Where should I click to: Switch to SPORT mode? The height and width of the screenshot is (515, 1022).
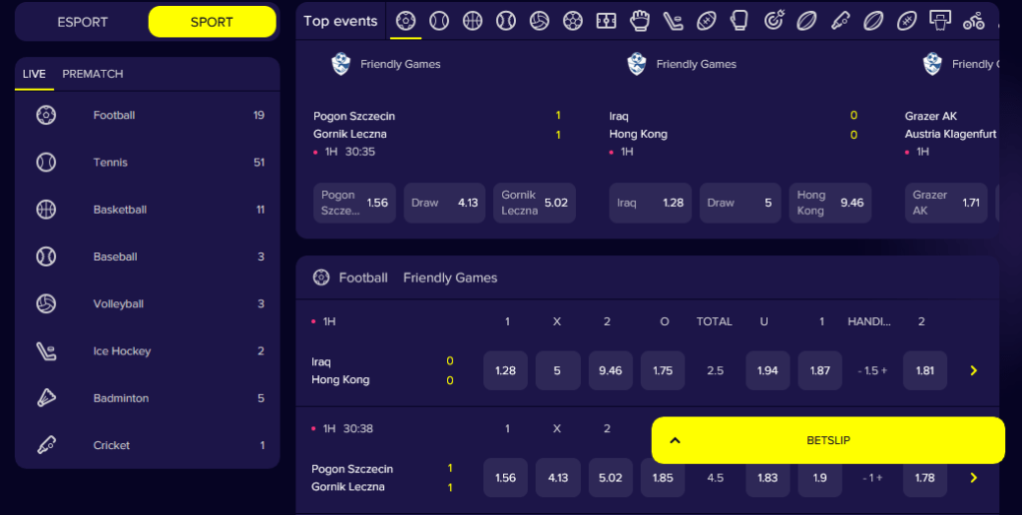[212, 22]
